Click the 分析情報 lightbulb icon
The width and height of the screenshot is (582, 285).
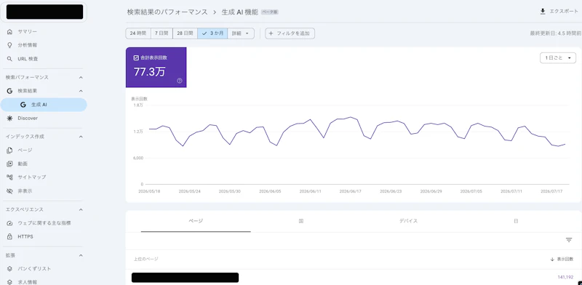(9, 45)
